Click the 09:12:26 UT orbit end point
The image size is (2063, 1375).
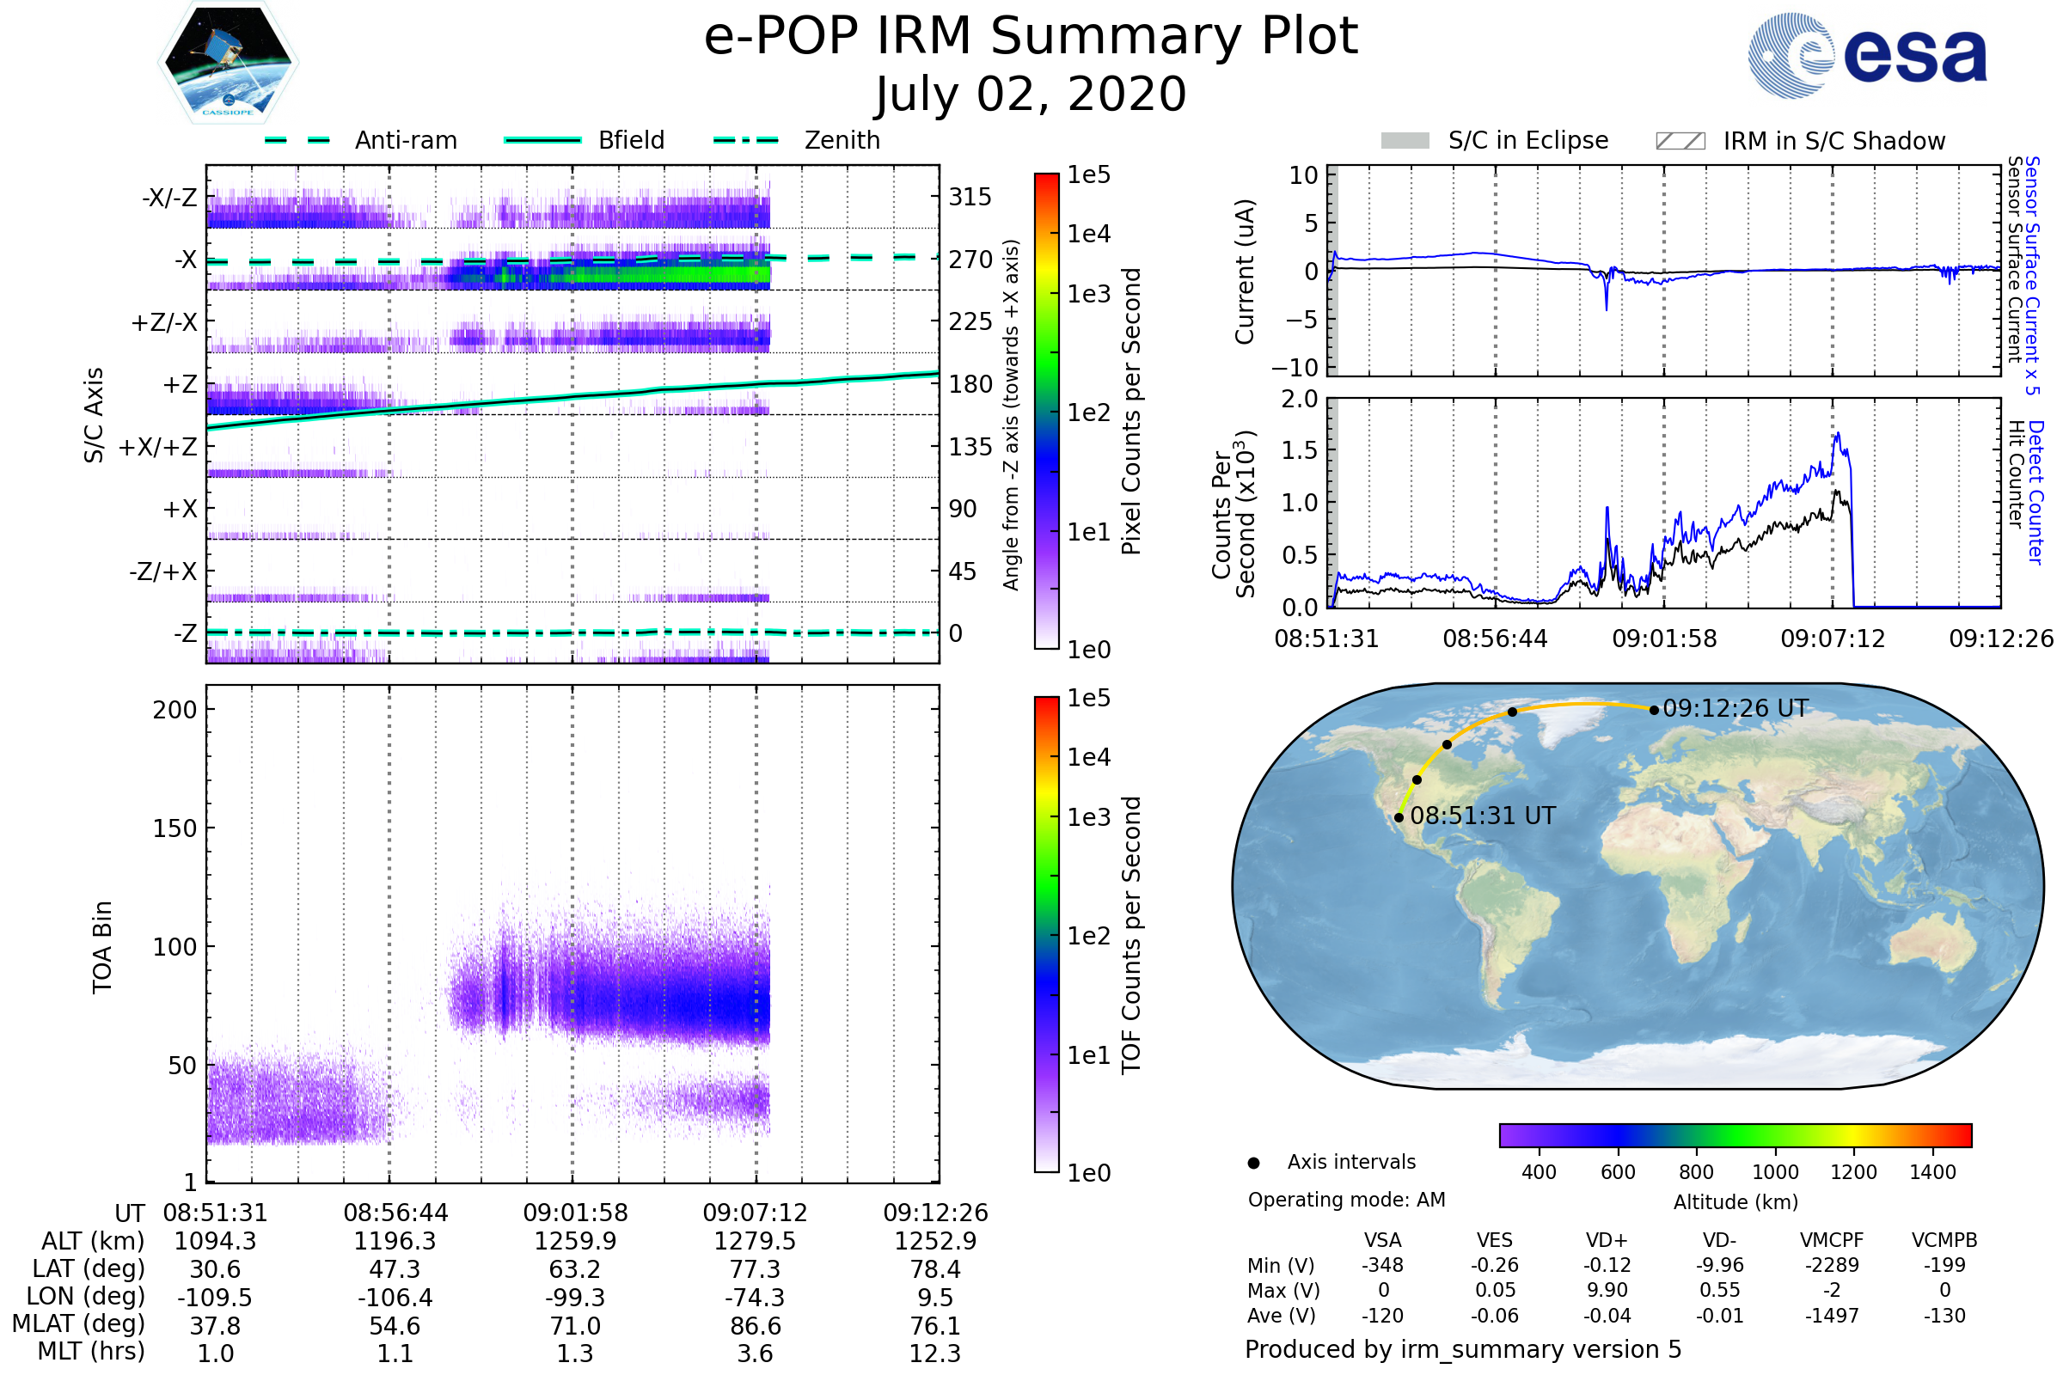click(x=1653, y=711)
